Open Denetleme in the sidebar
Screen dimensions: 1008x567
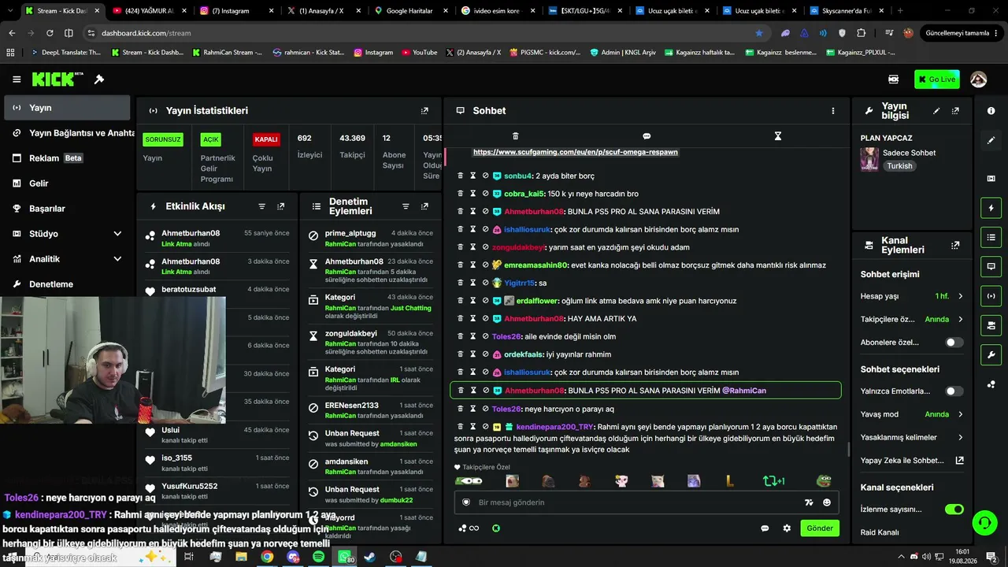click(x=67, y=284)
